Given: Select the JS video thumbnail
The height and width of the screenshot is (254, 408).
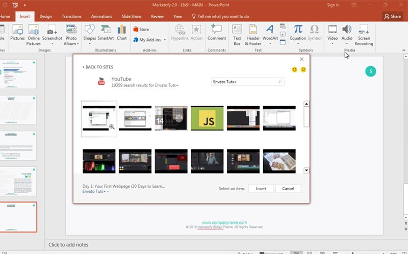Looking at the screenshot, I should click(207, 118).
